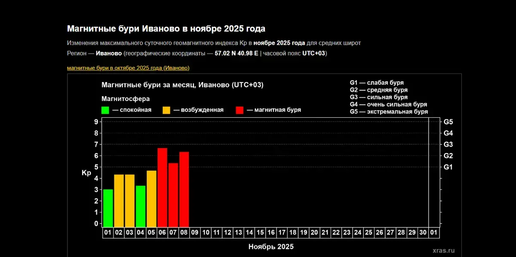516x257 pixels.
Task: Select the red bar for November 08
Action: [x=184, y=189]
